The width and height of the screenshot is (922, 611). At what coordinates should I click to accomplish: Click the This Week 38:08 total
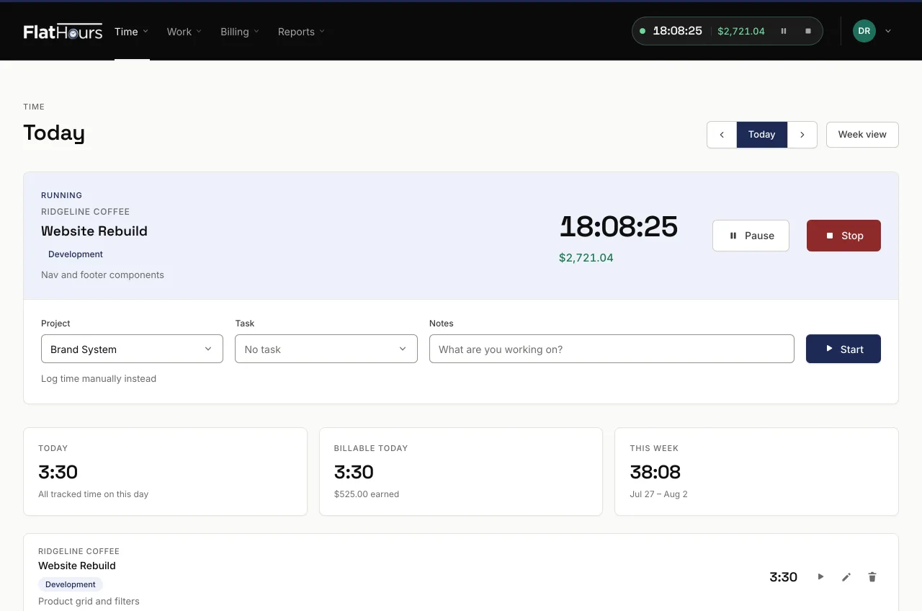click(x=655, y=472)
